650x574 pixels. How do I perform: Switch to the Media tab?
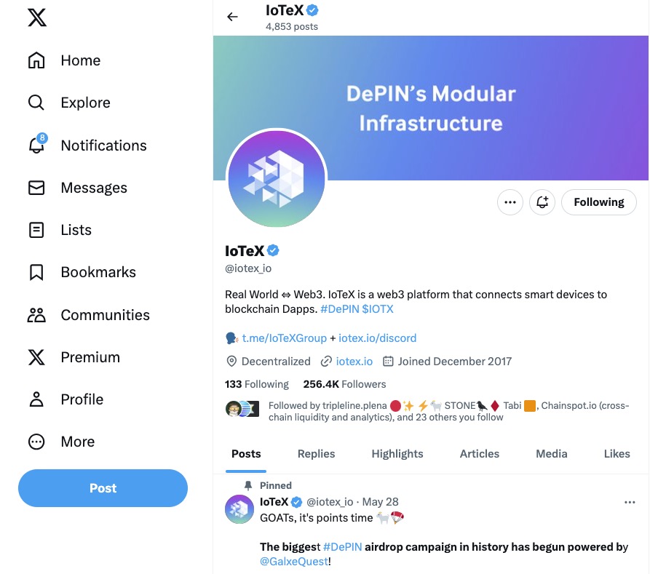551,454
